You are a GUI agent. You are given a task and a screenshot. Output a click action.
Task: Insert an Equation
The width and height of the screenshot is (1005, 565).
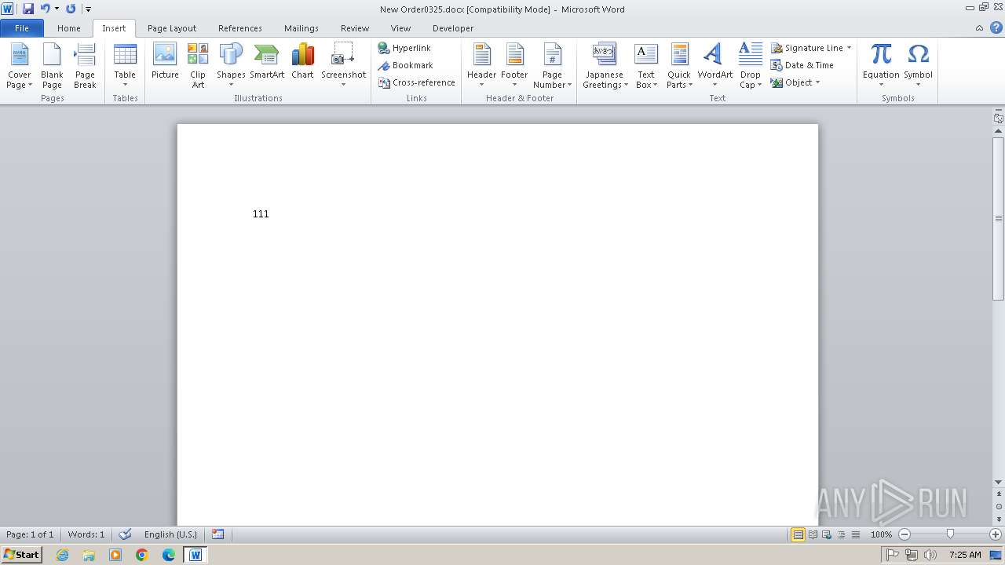pyautogui.click(x=881, y=66)
